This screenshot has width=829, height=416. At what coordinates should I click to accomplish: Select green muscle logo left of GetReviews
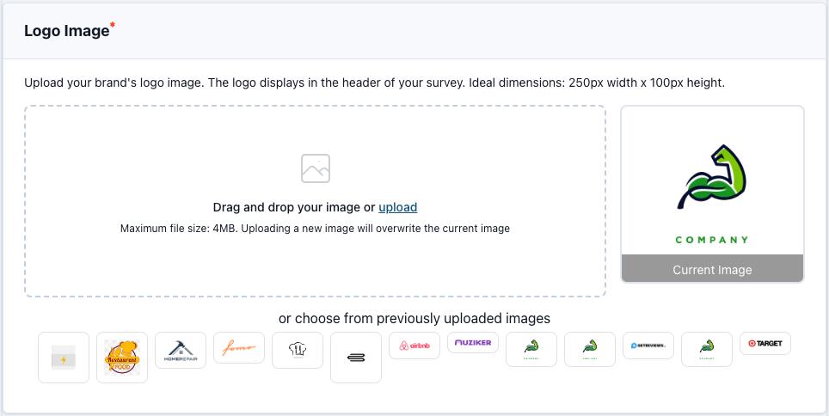590,349
